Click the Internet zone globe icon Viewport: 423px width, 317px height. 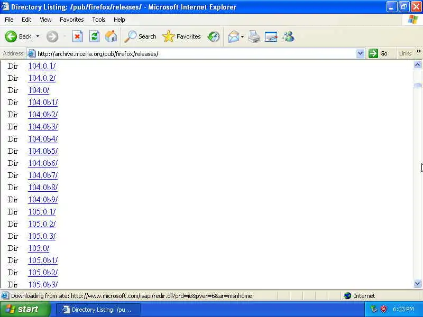point(348,296)
